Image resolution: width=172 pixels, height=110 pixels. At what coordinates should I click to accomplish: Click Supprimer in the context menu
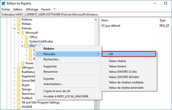coord(51,66)
